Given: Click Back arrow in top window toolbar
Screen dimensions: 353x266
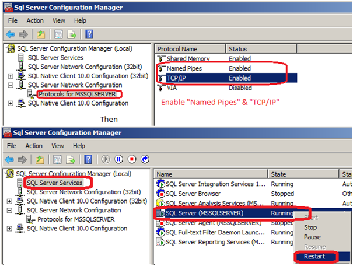Looking at the screenshot, I should [x=11, y=34].
